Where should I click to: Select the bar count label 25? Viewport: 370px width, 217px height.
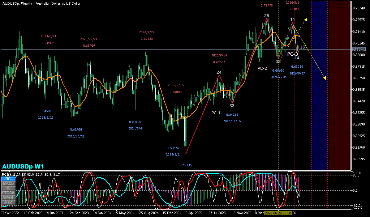click(267, 16)
